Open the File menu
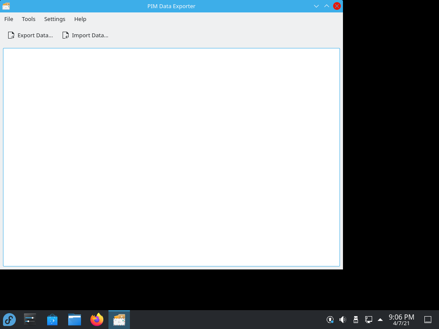Image resolution: width=439 pixels, height=329 pixels. [x=9, y=19]
